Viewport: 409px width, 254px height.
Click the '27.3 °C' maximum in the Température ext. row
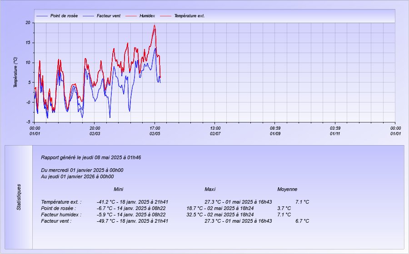pyautogui.click(x=238, y=202)
